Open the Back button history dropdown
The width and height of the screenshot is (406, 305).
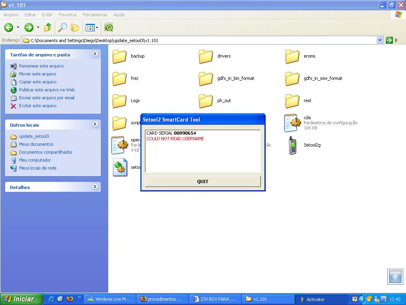click(x=18, y=27)
